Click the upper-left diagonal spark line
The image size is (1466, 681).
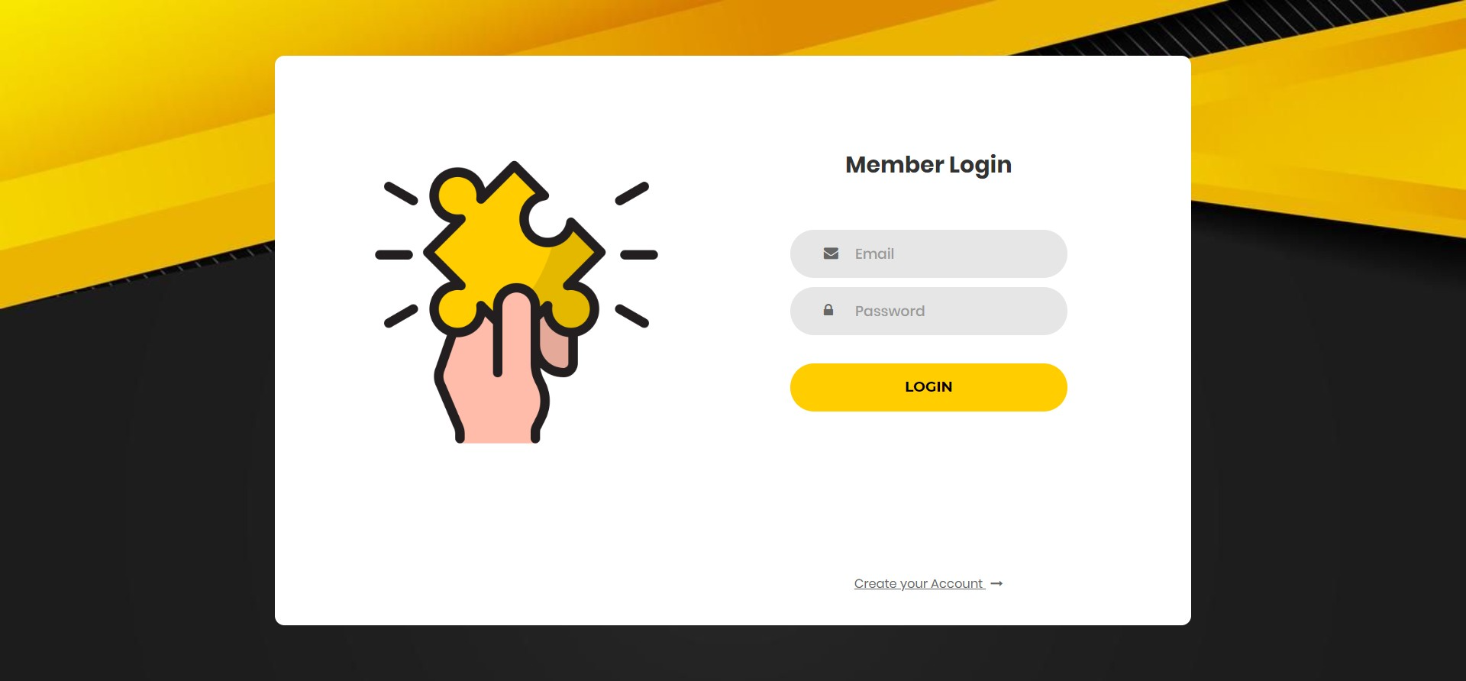click(401, 193)
